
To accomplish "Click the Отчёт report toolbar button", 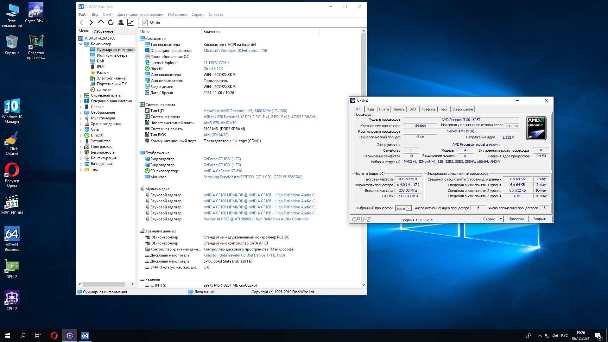I will (151, 22).
